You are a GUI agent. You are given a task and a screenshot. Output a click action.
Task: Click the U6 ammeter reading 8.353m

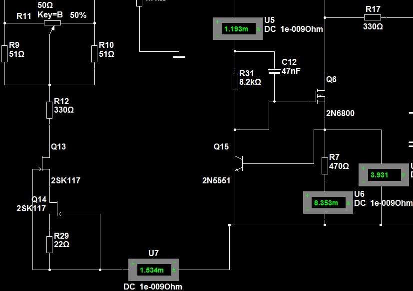[x=328, y=202]
